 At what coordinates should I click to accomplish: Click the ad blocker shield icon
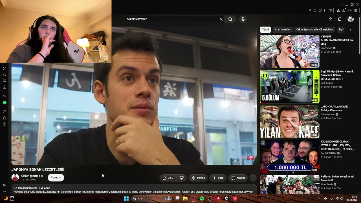tap(320, 10)
